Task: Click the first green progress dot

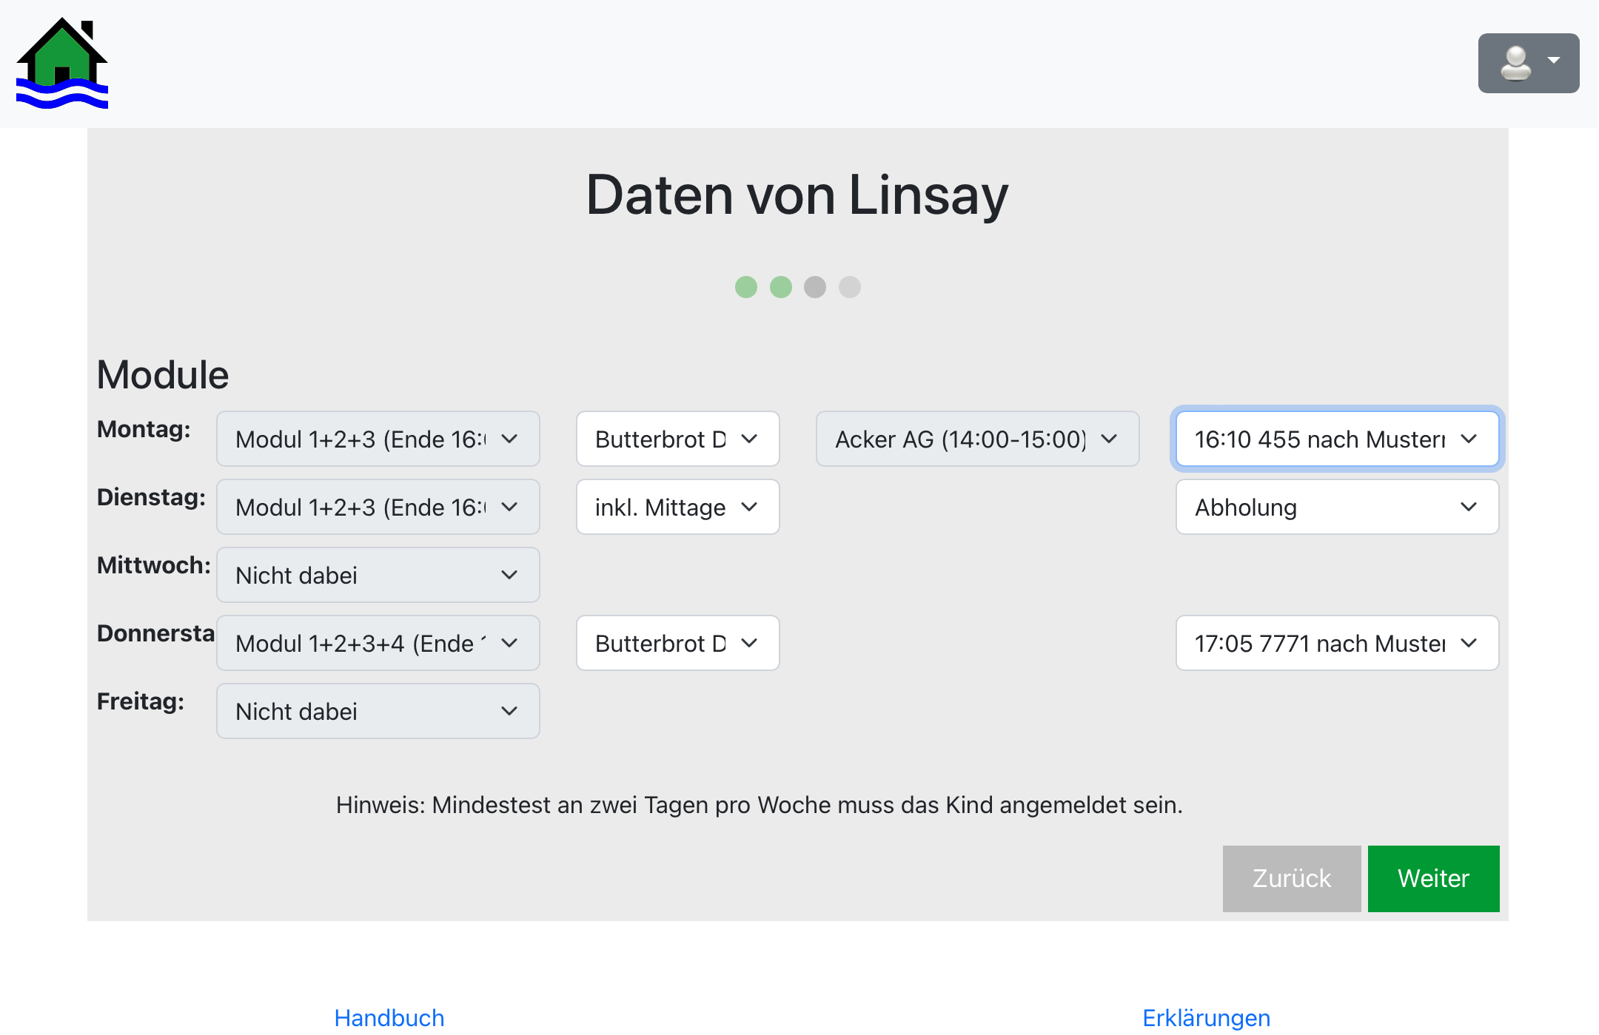Action: coord(745,287)
